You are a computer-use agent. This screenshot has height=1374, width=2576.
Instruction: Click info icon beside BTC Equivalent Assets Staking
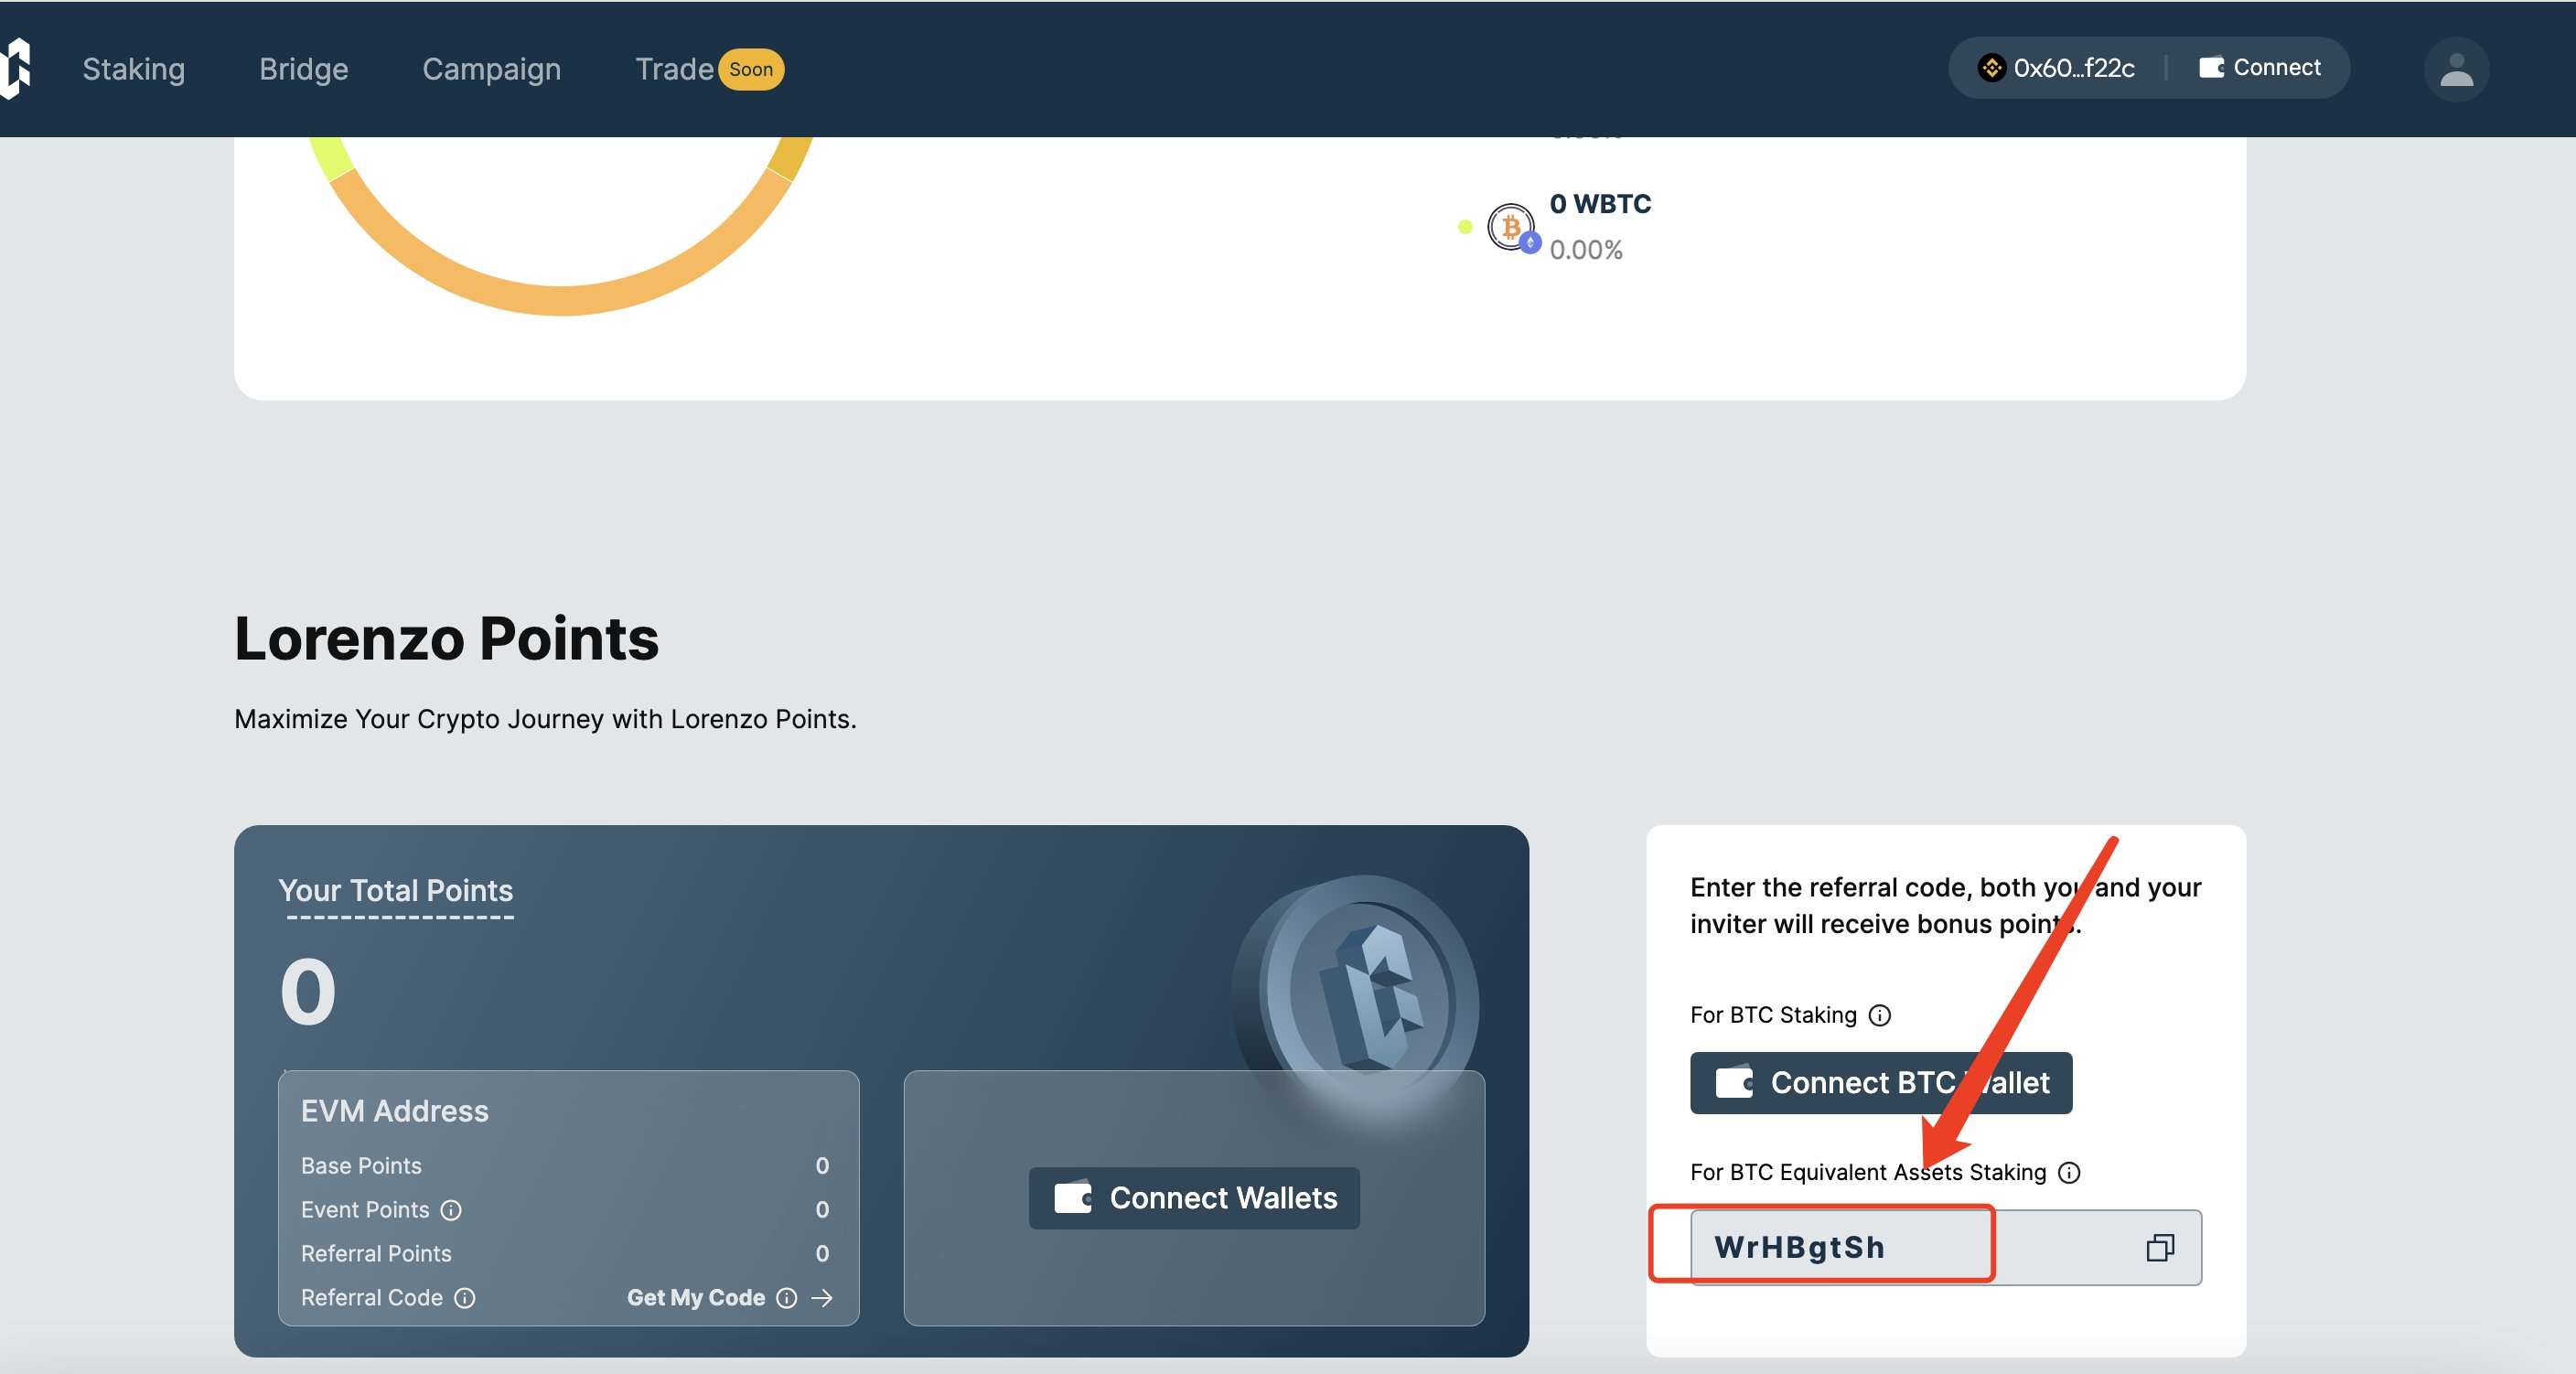(x=2069, y=1172)
